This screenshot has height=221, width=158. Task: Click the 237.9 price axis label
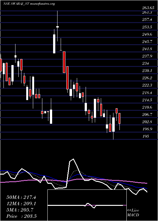tap(147, 56)
